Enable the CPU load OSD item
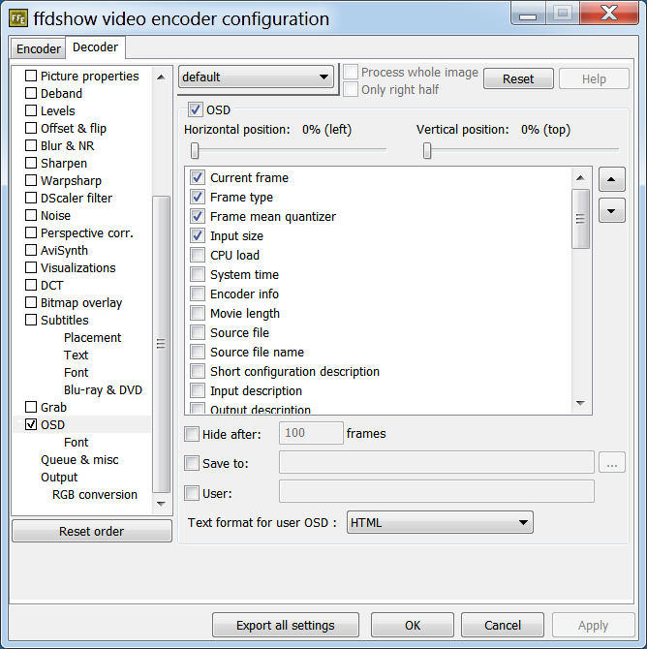Screen dimensions: 647x649 tap(198, 255)
